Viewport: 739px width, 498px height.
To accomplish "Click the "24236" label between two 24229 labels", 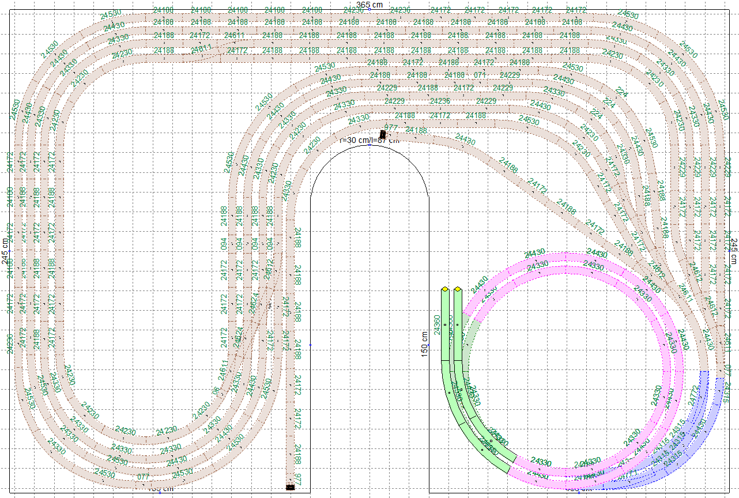I will point(440,101).
